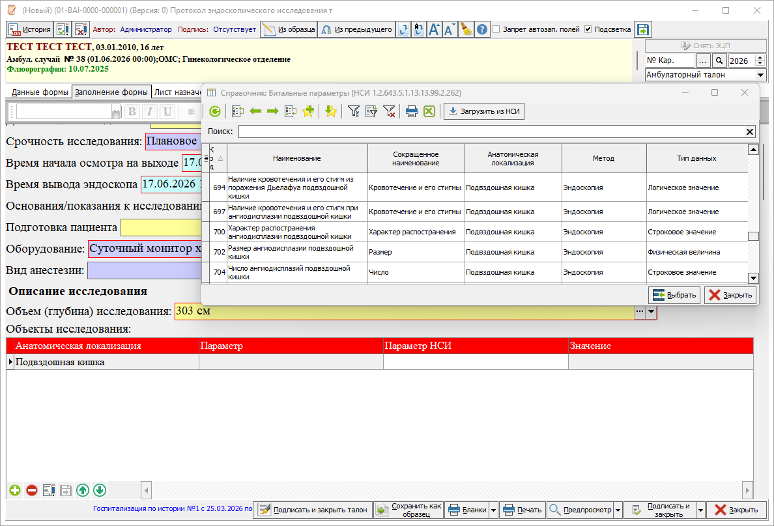The image size is (774, 526).
Task: Open the История log button
Action: click(29, 29)
